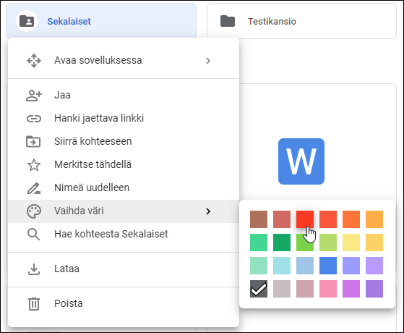Screen dimensions: 404x333
Task: Pick the light orange swatch in top row
Action: pos(374,219)
